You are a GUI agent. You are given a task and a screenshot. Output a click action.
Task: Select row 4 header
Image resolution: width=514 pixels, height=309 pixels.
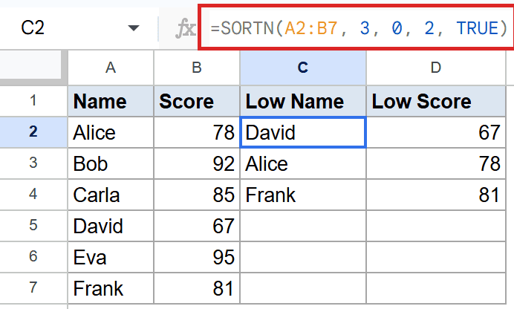point(33,195)
